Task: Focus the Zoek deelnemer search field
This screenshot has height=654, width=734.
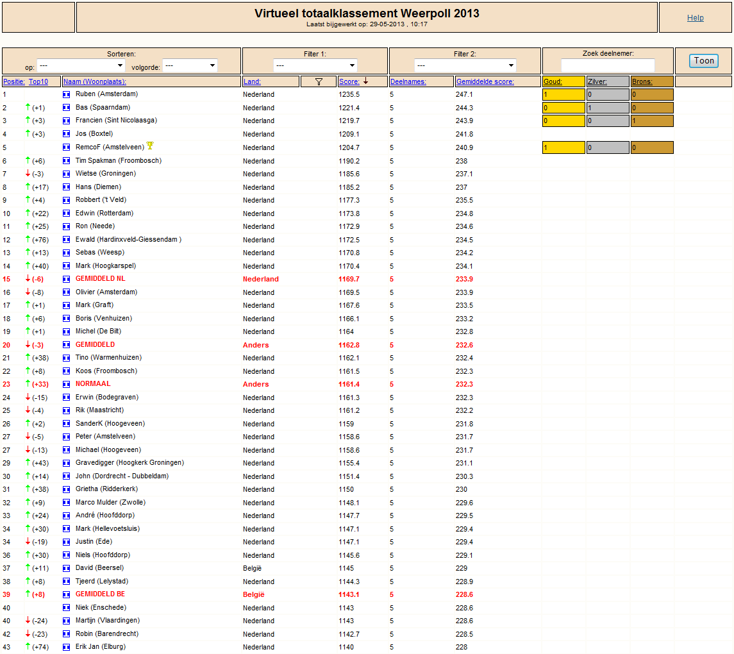Action: point(608,65)
